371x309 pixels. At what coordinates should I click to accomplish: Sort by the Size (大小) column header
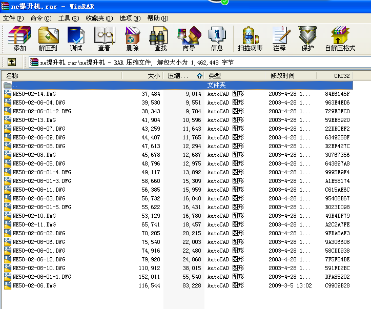(143, 76)
